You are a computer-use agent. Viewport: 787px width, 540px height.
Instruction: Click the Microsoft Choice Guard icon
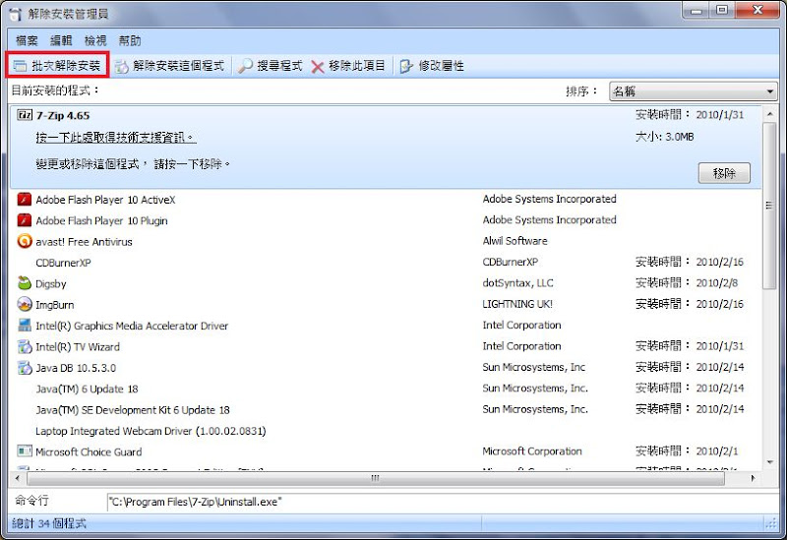pos(24,451)
